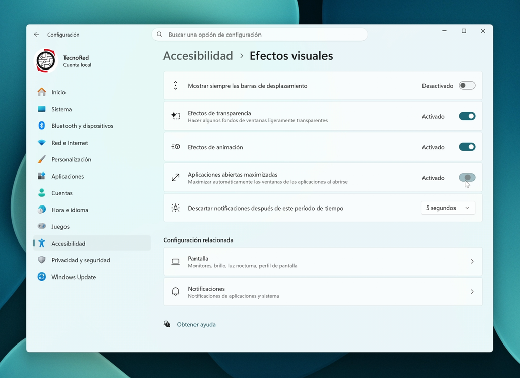Click the Juegos gamepad icon
The image size is (520, 378).
click(42, 226)
